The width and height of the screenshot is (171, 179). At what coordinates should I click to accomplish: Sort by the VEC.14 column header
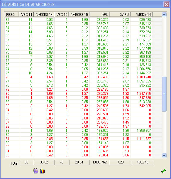coord(26,14)
